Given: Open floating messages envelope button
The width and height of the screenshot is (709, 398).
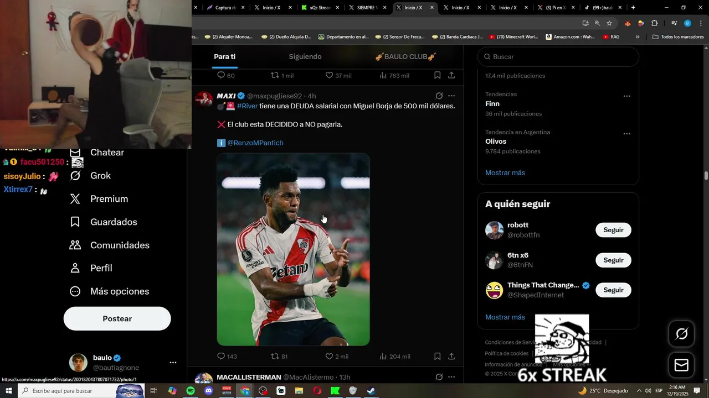Looking at the screenshot, I should tap(681, 365).
